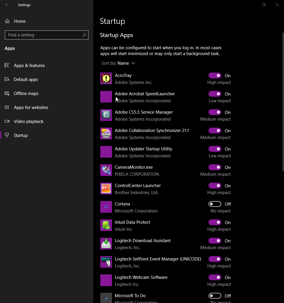Click the Video playback camera icon
The width and height of the screenshot is (284, 303).
[x=7, y=121]
